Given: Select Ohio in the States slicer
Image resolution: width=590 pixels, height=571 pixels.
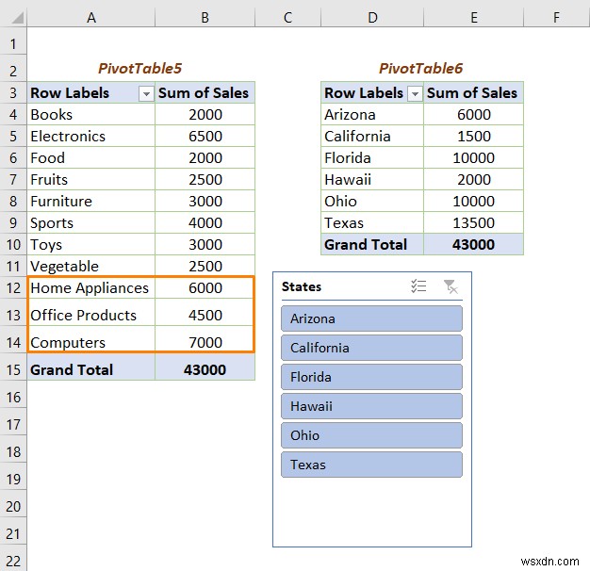Looking at the screenshot, I should [371, 435].
